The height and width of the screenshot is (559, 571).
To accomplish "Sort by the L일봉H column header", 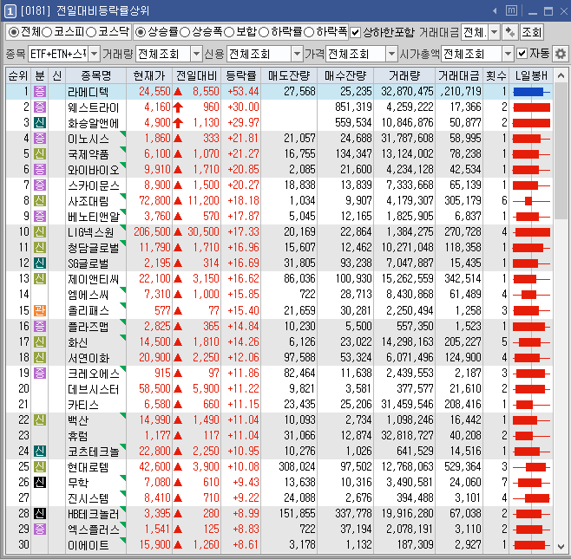I will 531,75.
